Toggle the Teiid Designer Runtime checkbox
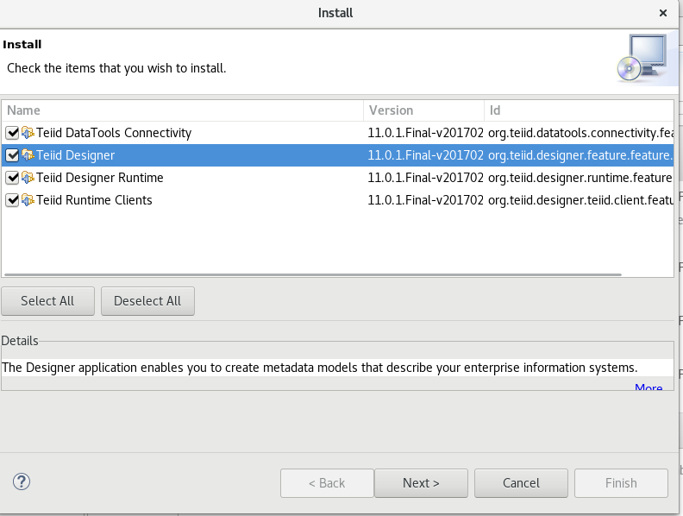Screen dimensions: 683x516 (x=12, y=178)
